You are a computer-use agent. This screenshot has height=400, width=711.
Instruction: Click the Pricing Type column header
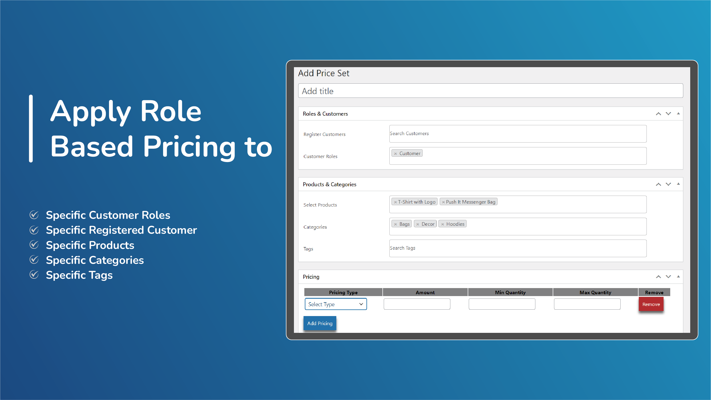pos(343,292)
